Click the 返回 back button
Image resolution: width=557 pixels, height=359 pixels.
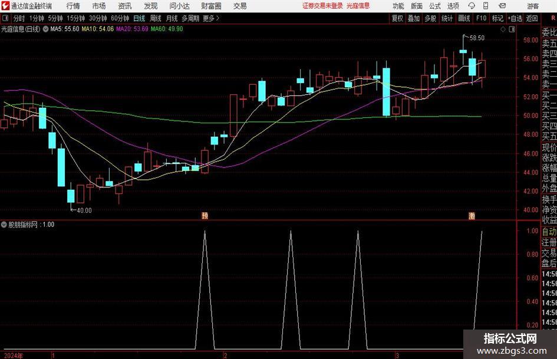[532, 18]
